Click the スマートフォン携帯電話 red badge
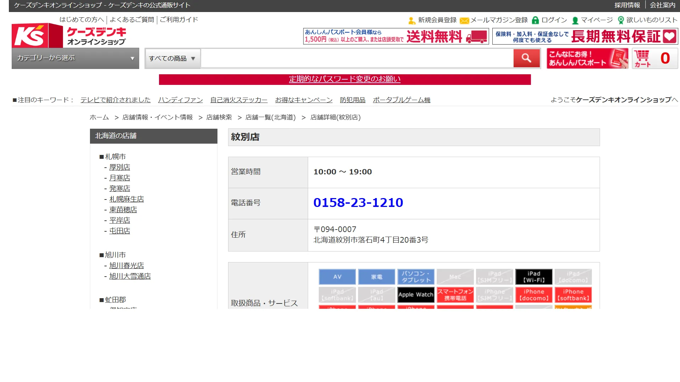The width and height of the screenshot is (680, 382). [x=455, y=295]
